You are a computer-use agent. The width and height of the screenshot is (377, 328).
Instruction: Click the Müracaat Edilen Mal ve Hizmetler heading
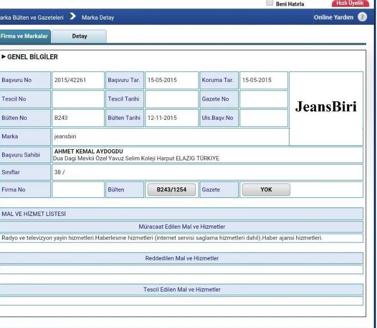coord(182,227)
